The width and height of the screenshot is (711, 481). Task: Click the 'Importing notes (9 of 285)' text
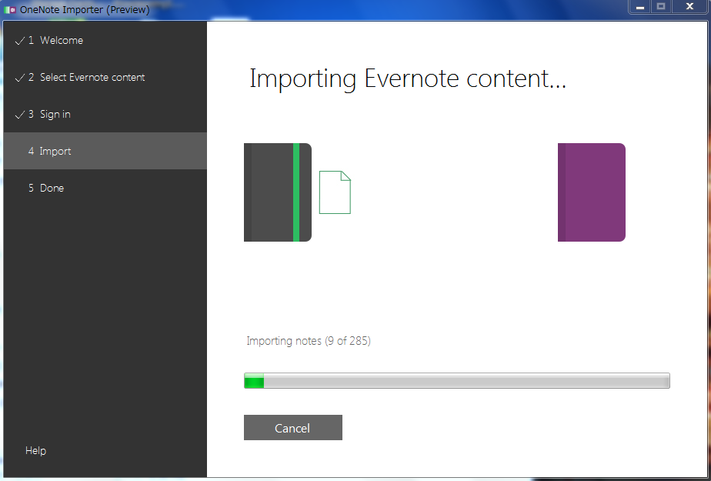coord(309,341)
